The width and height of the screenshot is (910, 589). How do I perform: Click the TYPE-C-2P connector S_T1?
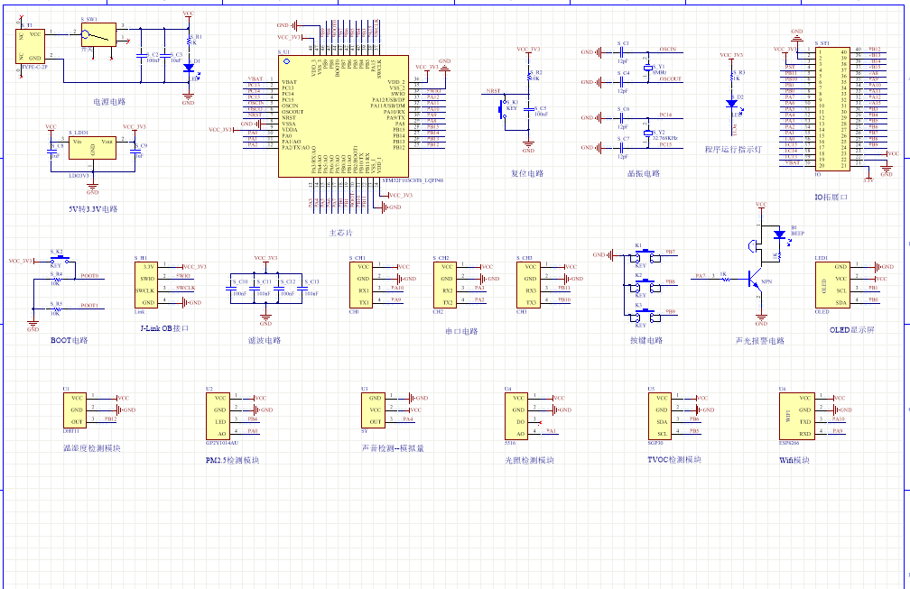30,46
